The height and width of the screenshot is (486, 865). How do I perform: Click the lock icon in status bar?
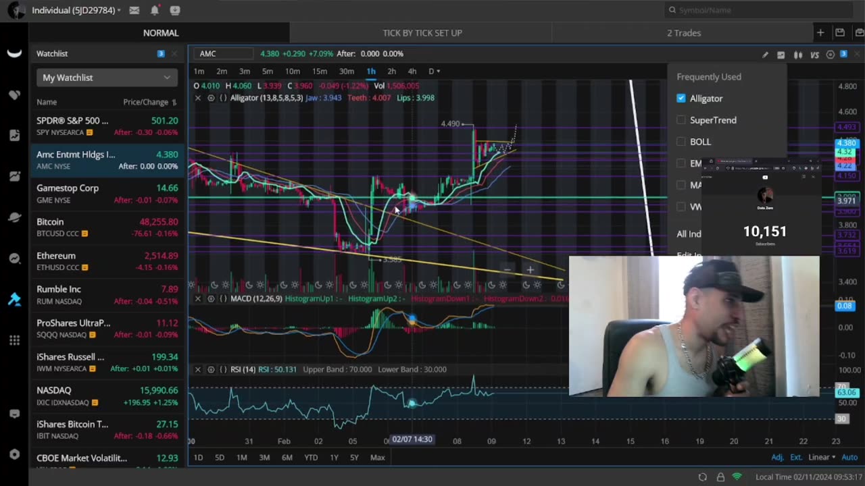tap(720, 477)
